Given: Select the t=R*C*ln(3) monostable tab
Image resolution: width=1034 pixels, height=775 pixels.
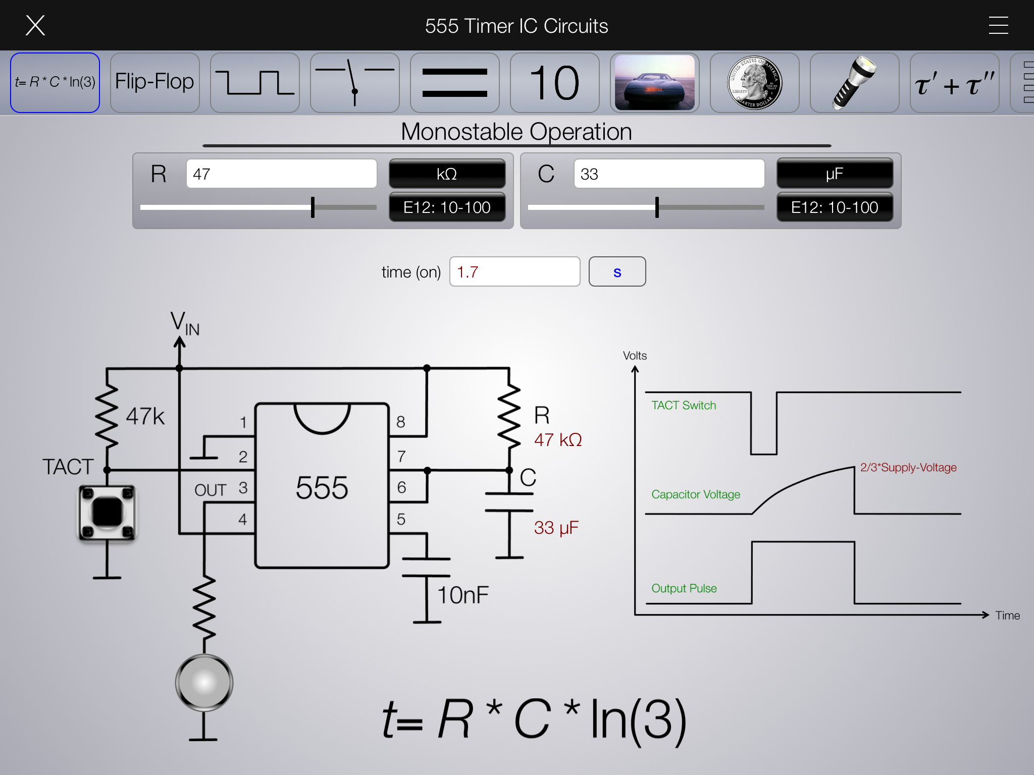Looking at the screenshot, I should [55, 83].
